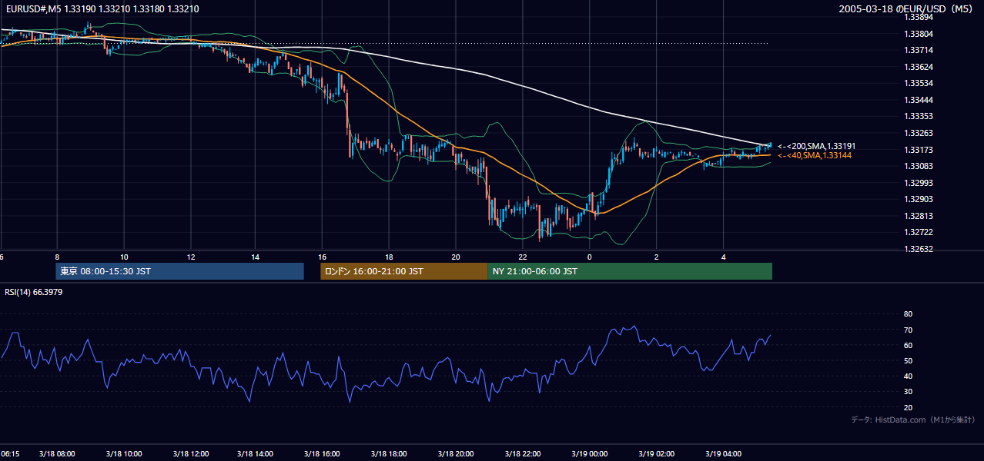
Task: Click the 3/18 12:00 time label
Action: (189, 454)
